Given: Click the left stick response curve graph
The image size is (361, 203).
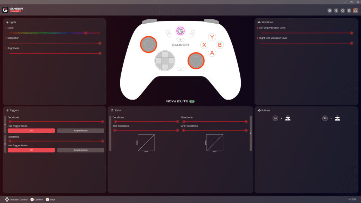Looking at the screenshot, I should tap(146, 143).
